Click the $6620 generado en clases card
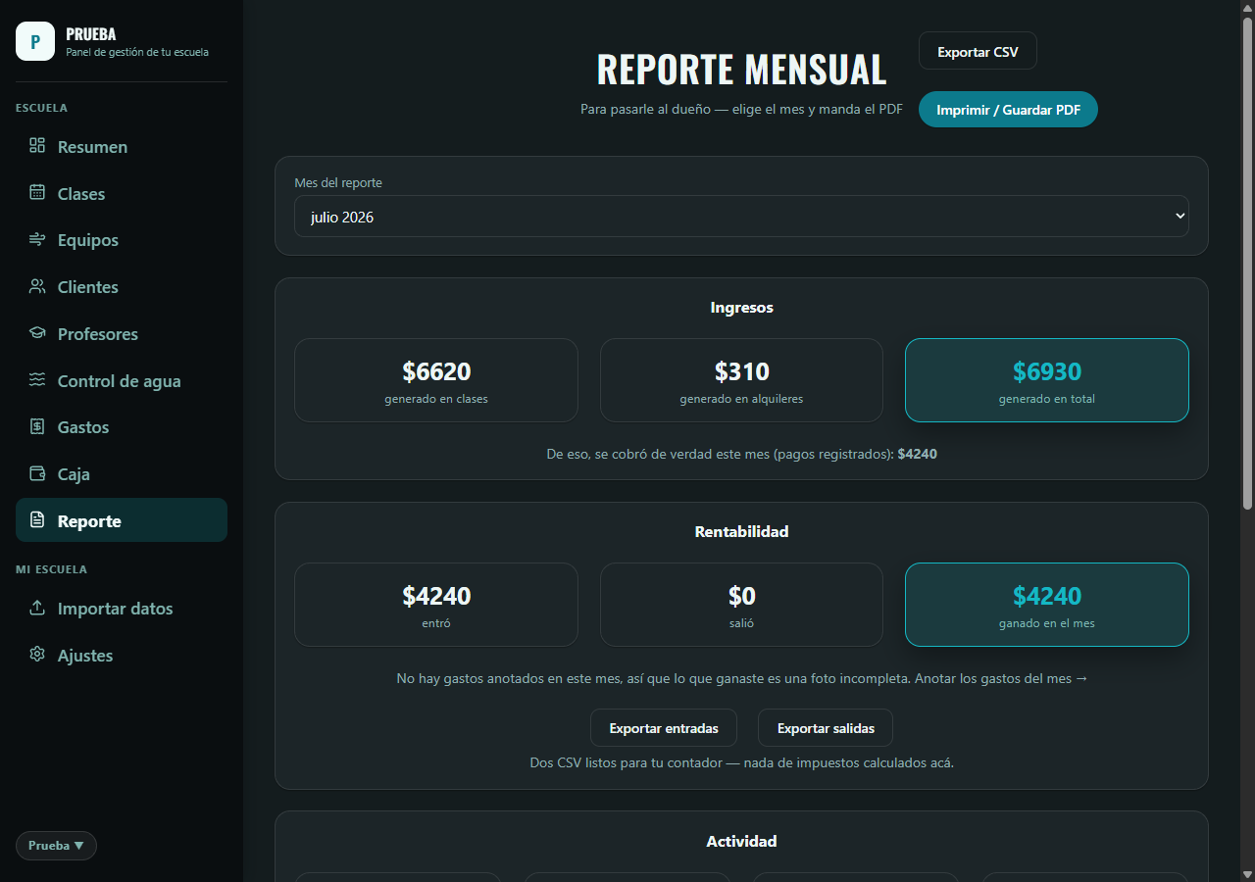This screenshot has height=882, width=1255. [x=436, y=380]
